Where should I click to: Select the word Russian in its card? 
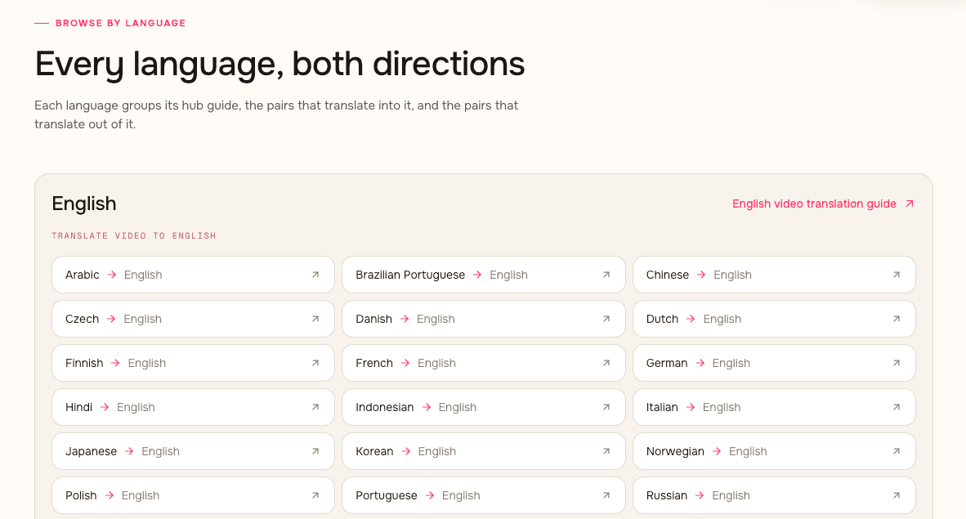tap(667, 495)
